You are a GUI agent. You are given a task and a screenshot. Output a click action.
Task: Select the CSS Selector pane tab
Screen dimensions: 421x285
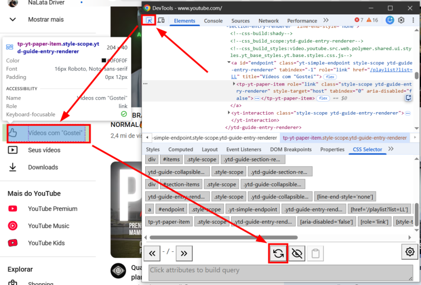(367, 149)
